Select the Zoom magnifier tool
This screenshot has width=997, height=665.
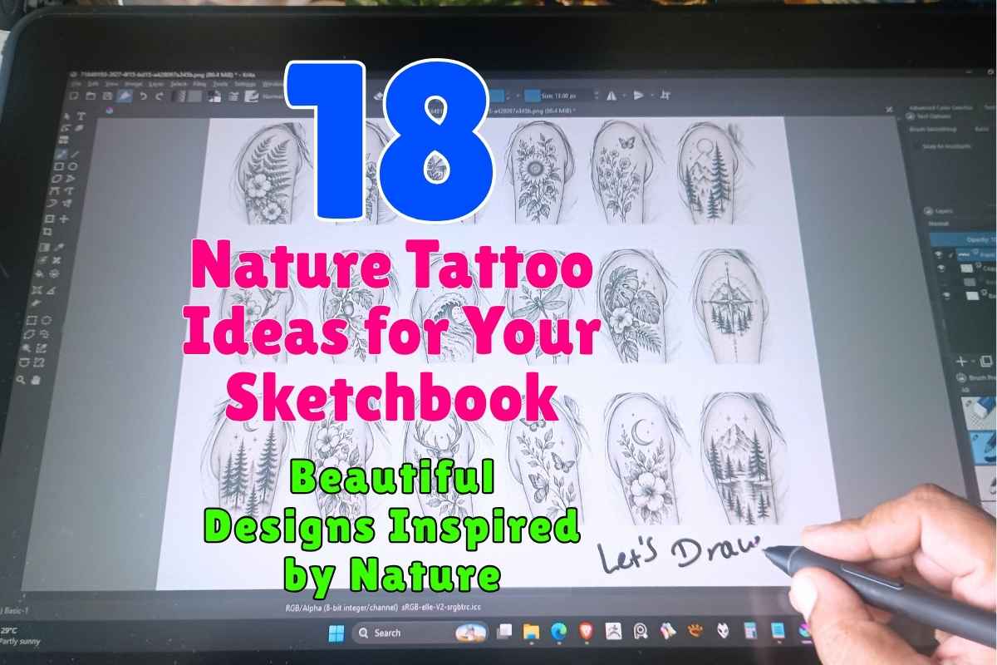point(21,379)
